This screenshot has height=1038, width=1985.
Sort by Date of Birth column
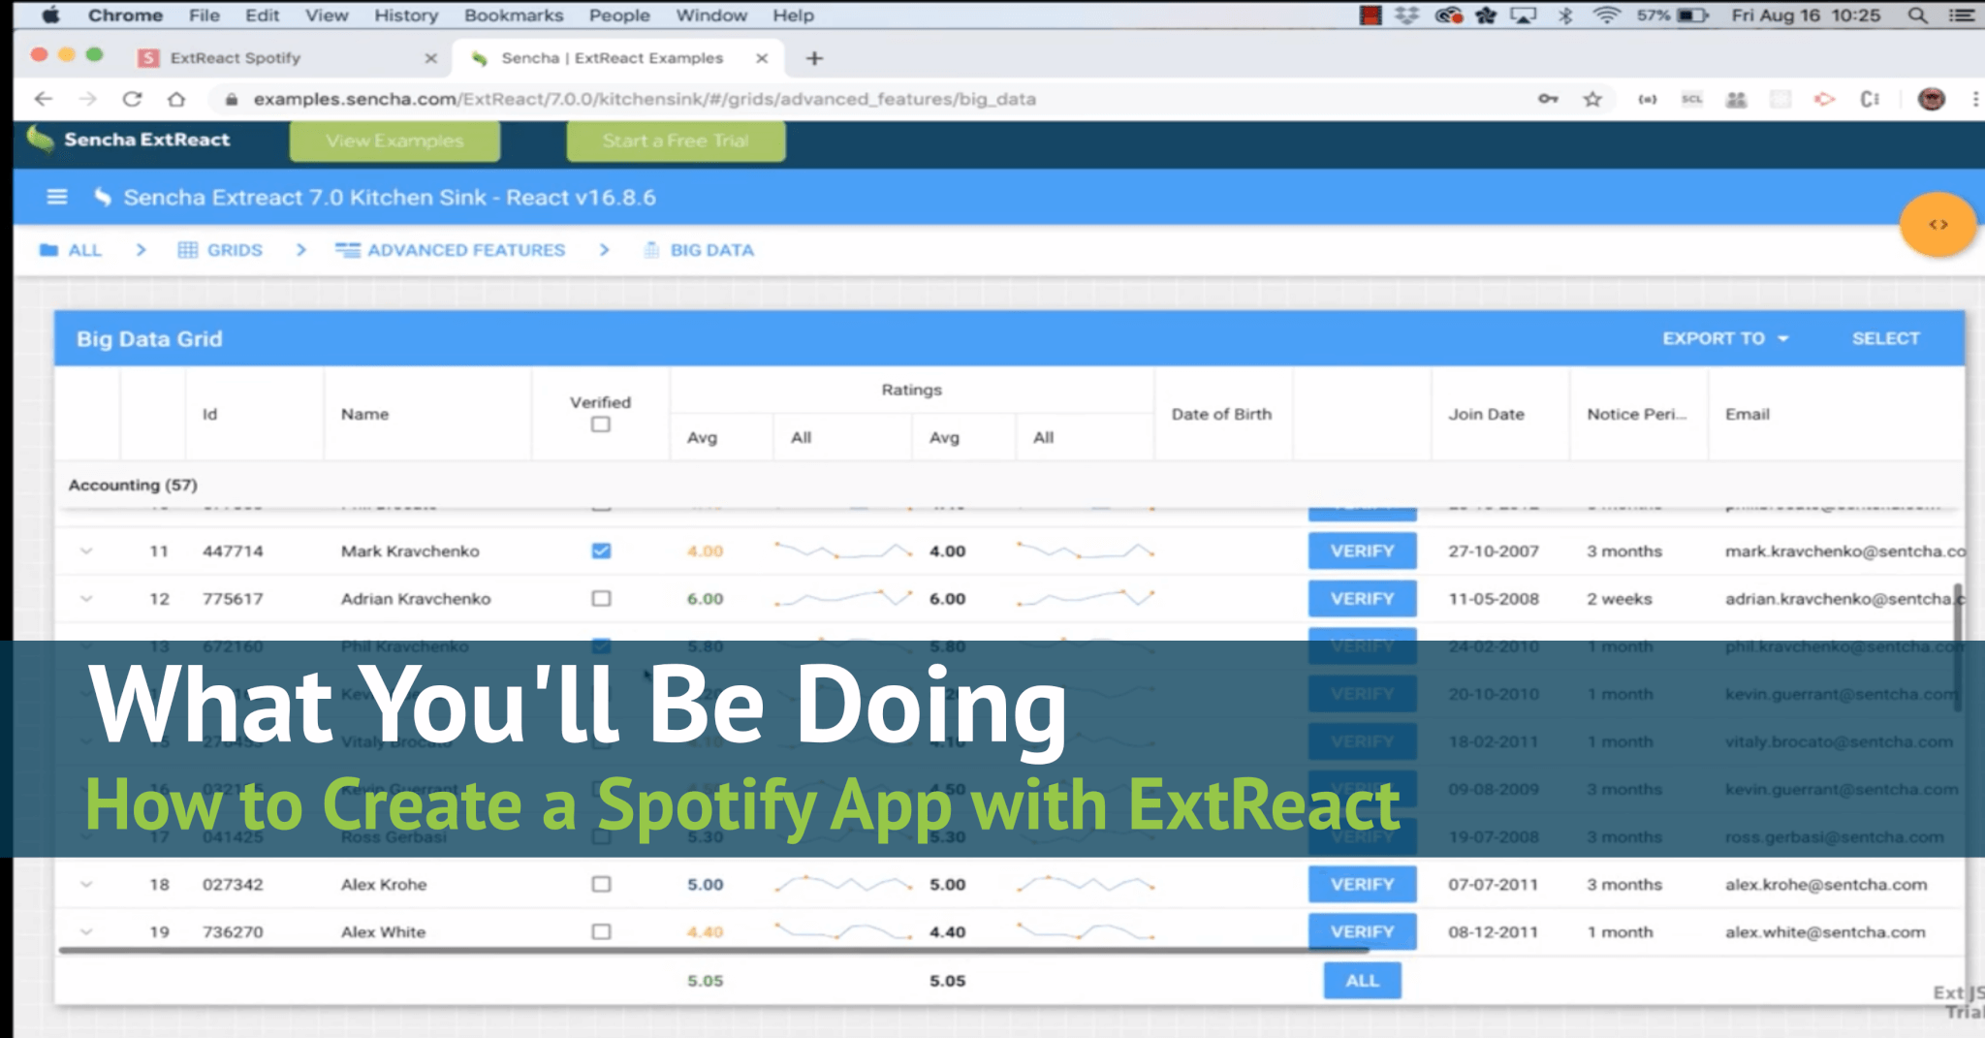1221,414
